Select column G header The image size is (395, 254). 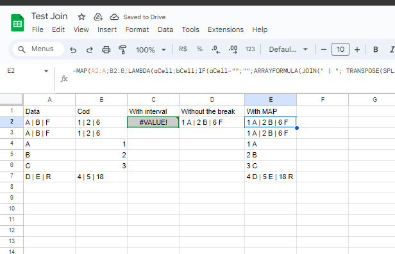(372, 100)
